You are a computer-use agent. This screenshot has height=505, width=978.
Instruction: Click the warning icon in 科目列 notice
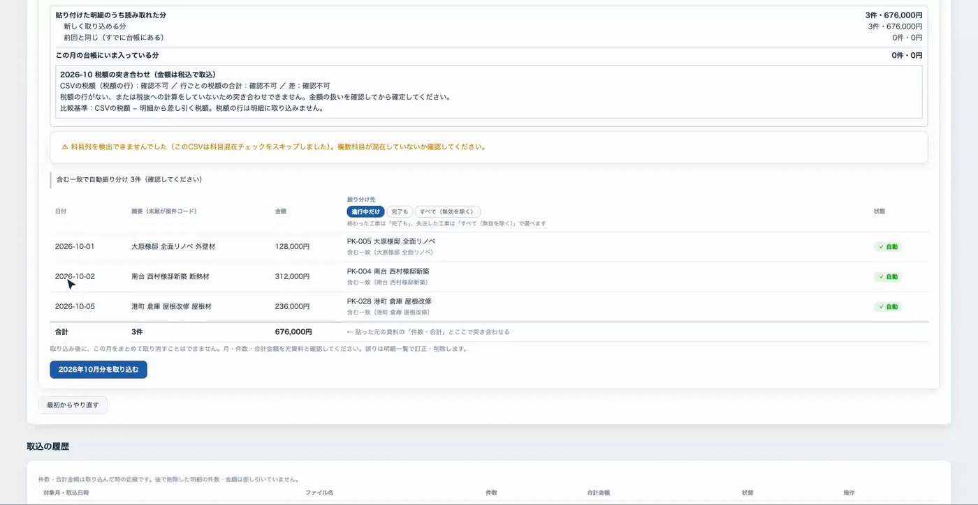click(x=65, y=147)
